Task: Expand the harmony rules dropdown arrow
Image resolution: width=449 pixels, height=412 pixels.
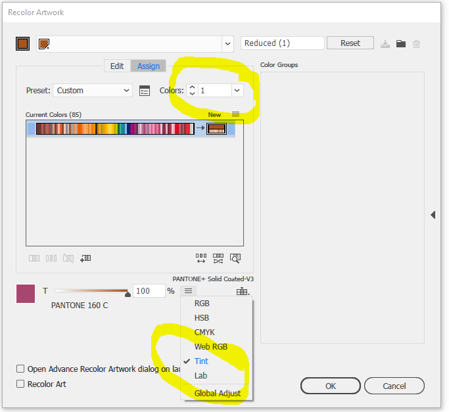Action: [227, 44]
